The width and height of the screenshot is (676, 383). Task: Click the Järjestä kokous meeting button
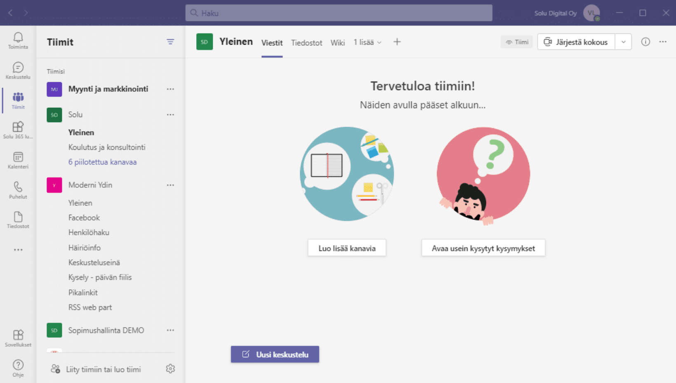tap(576, 42)
